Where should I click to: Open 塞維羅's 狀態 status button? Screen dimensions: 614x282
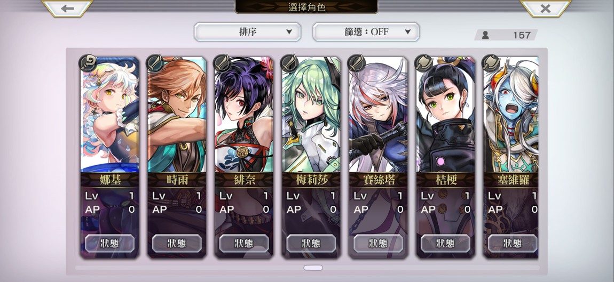[x=512, y=243]
